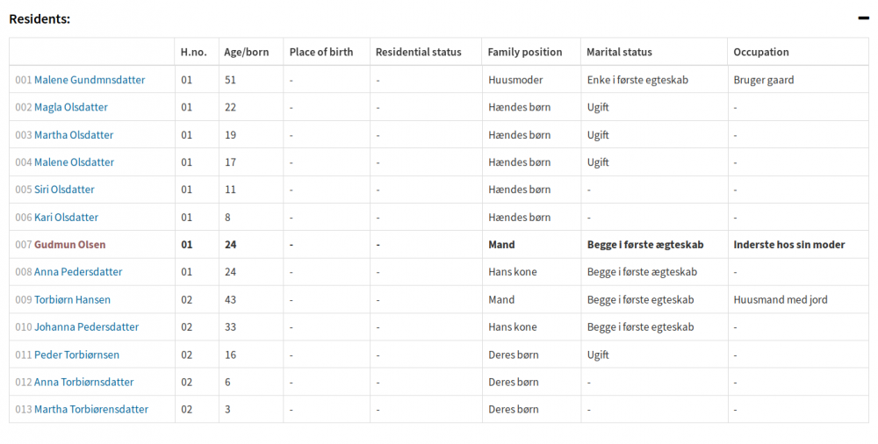
Task: Select Anna Torbiørnsdatter from the list
Action: click(83, 383)
